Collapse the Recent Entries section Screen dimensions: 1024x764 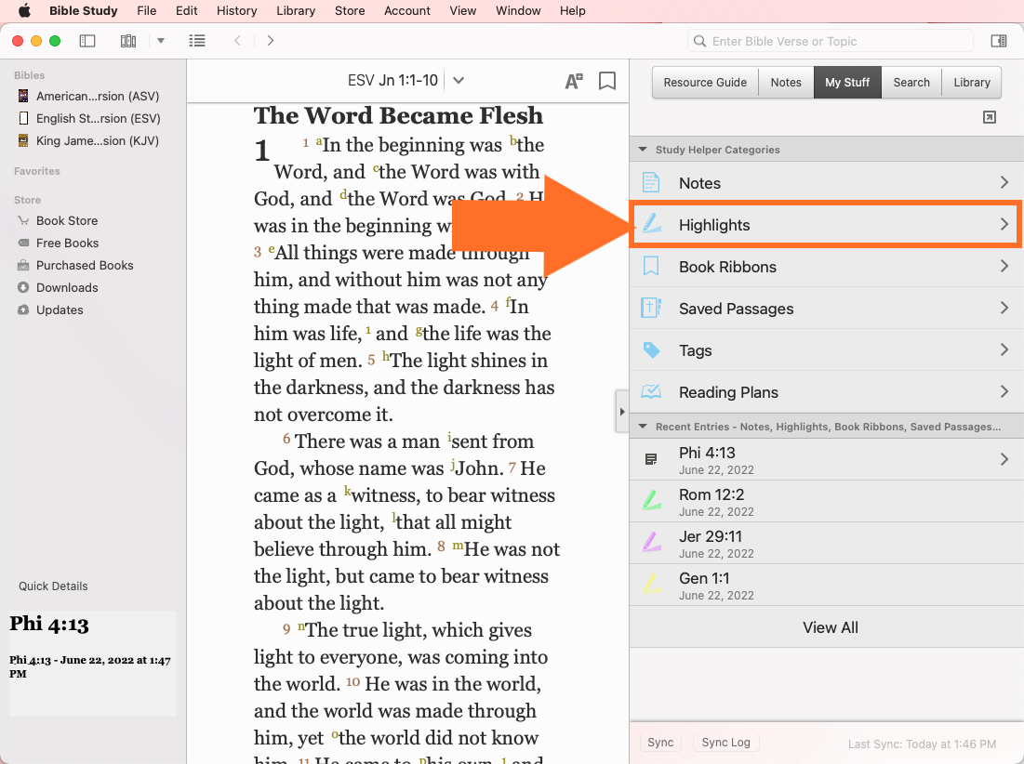pyautogui.click(x=642, y=427)
